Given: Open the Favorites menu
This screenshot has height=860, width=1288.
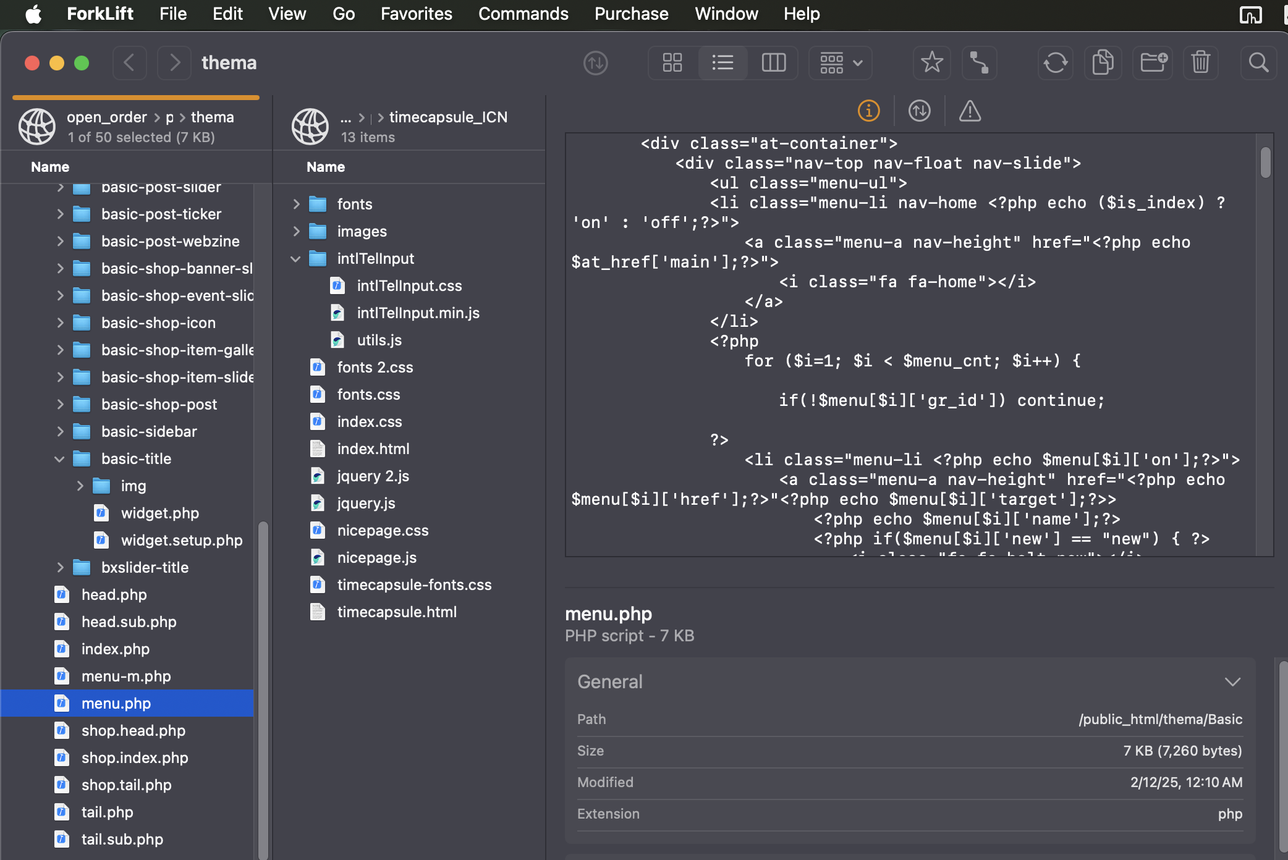Looking at the screenshot, I should click(416, 14).
